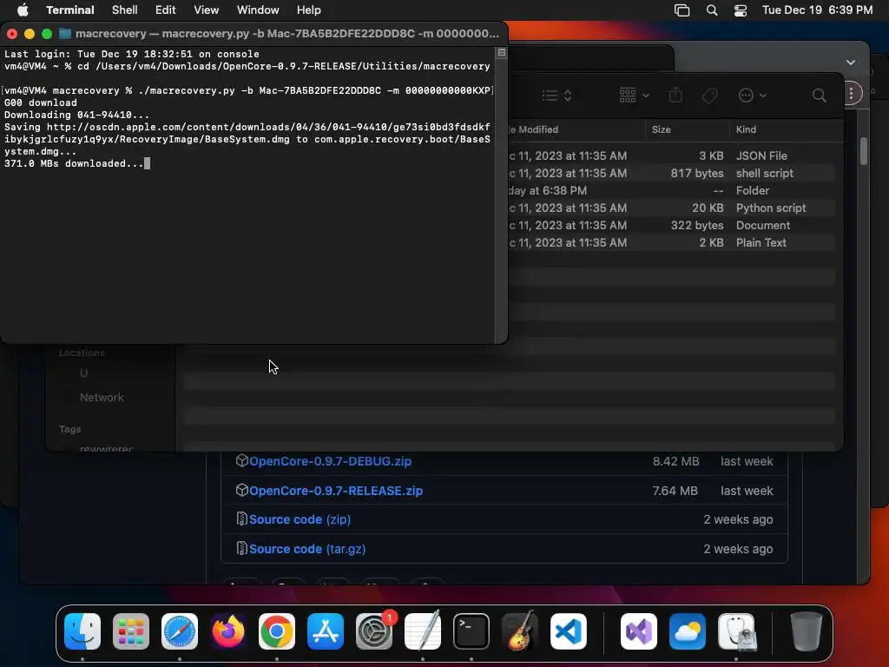The image size is (889, 667).
Task: Launch Firefox from the Dock
Action: pyautogui.click(x=228, y=631)
